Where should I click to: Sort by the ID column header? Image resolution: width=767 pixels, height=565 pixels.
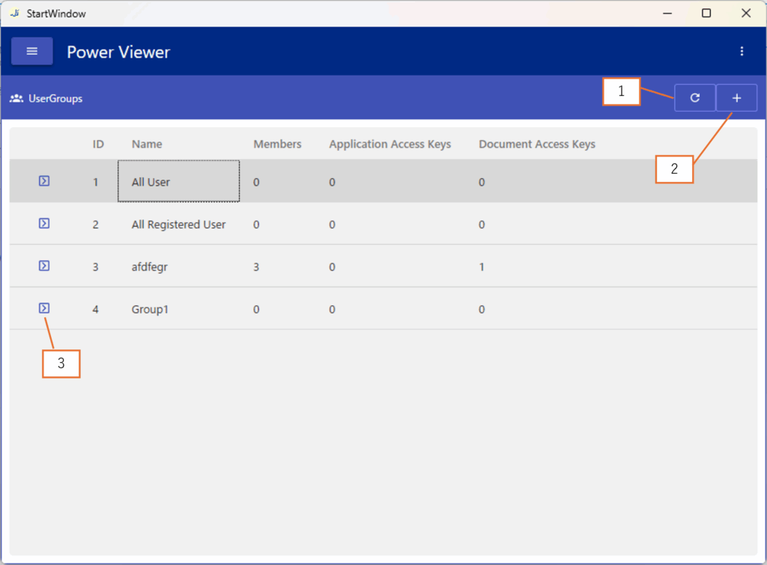click(98, 144)
